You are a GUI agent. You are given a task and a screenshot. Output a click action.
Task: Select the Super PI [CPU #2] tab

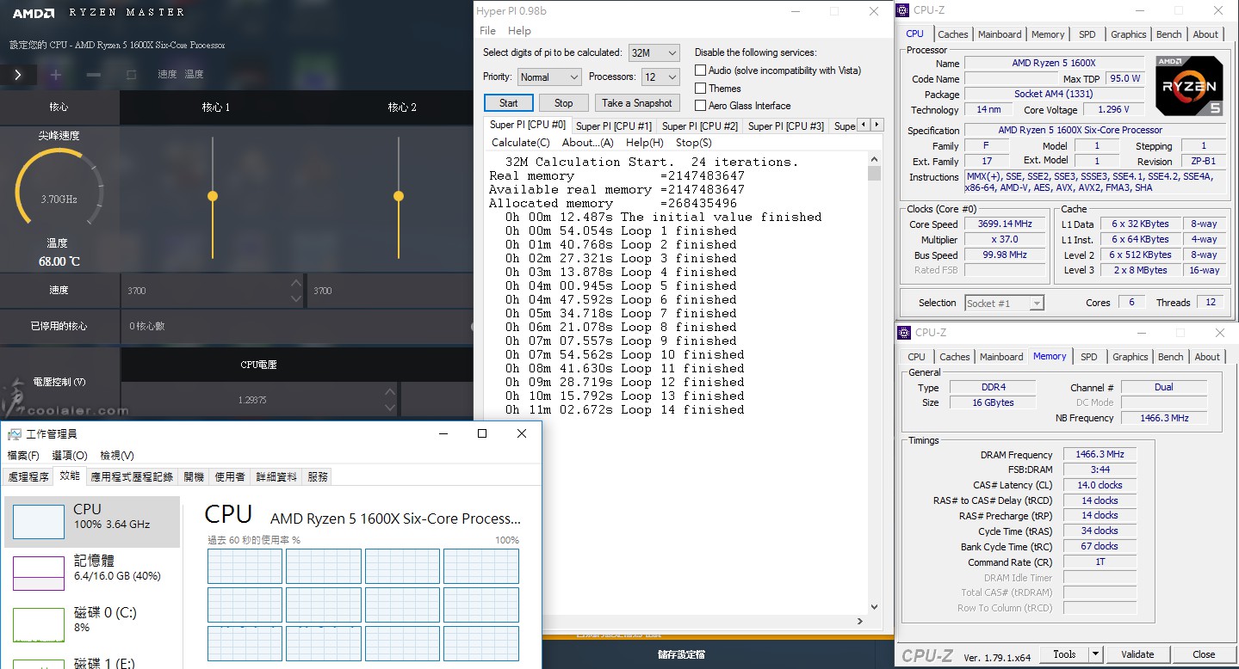[700, 126]
